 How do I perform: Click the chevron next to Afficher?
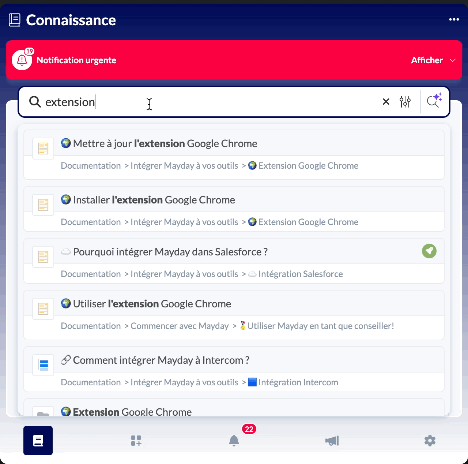coord(453,60)
